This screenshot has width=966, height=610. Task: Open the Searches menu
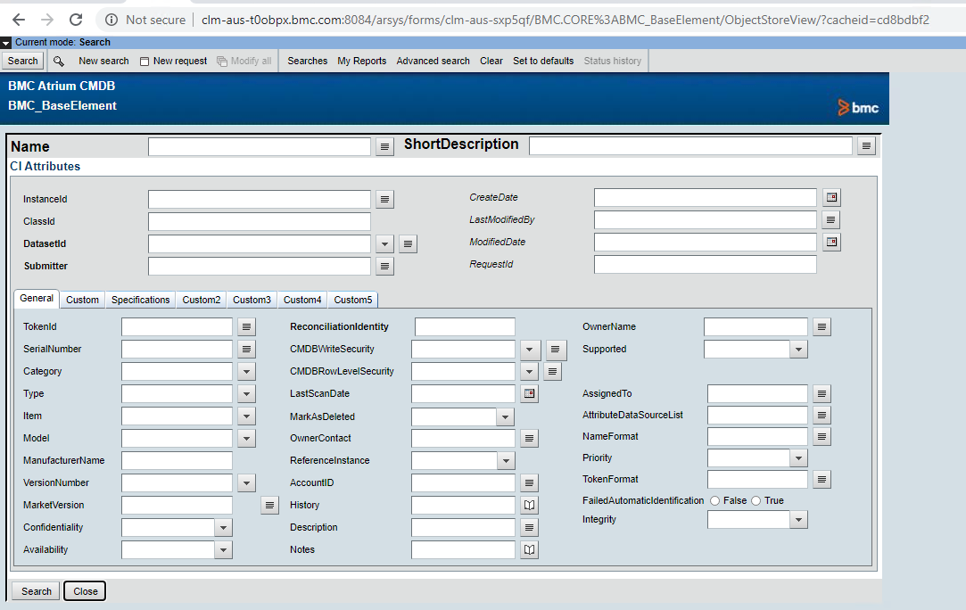tap(308, 61)
